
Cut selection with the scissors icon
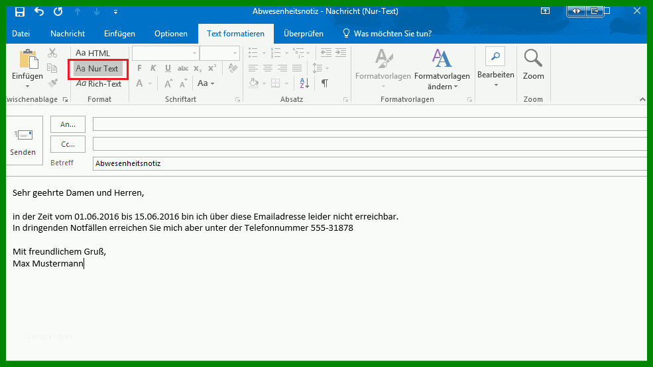click(x=52, y=53)
